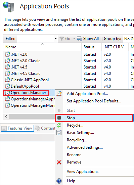
Task: Click the horizontal scrollbar track
Action: tap(32, 117)
